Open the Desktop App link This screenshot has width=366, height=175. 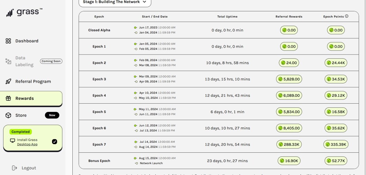click(27, 144)
